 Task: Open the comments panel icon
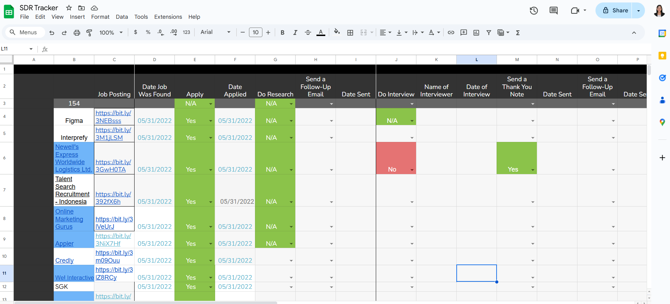(x=553, y=11)
